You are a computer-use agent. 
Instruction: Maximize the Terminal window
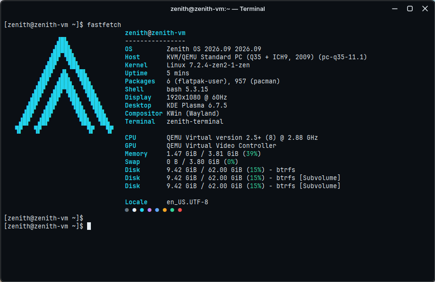(410, 9)
